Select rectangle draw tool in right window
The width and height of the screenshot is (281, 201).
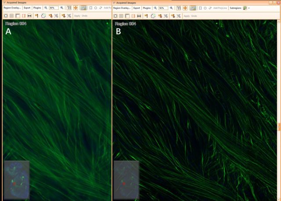point(200,8)
